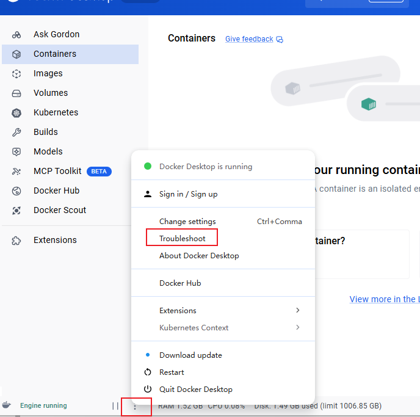Click the blue update available dot
This screenshot has width=420, height=417.
(148, 355)
